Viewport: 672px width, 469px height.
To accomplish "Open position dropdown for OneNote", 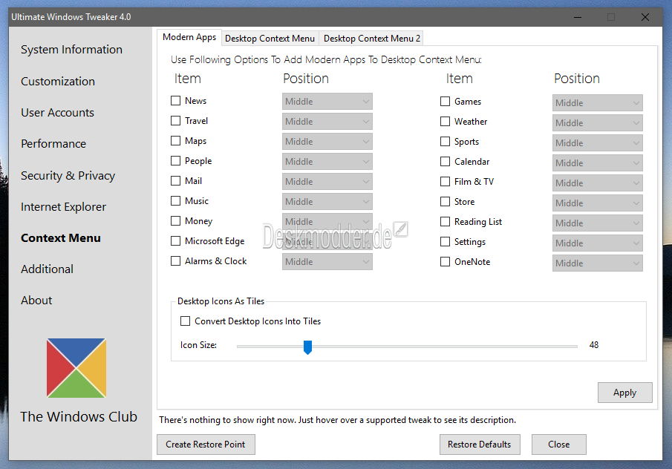I will [x=598, y=263].
